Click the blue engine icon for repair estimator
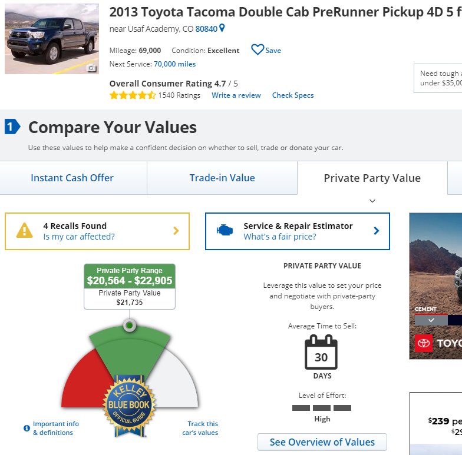 point(225,230)
